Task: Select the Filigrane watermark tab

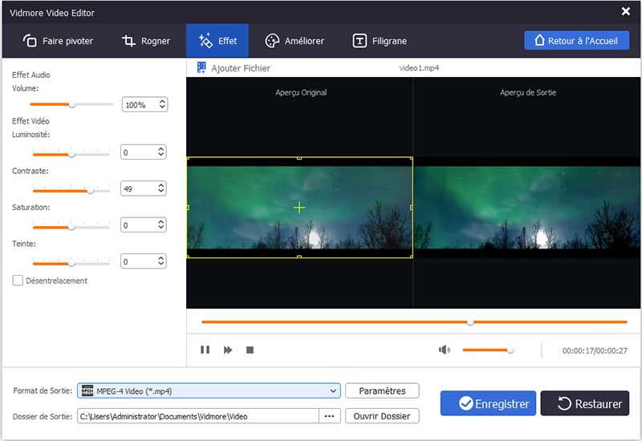Action: [380, 41]
